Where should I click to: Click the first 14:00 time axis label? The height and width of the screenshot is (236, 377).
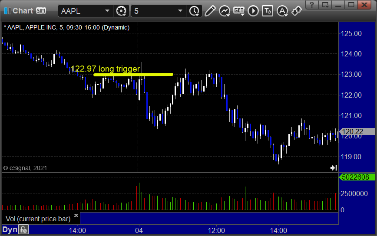[x=77, y=230]
